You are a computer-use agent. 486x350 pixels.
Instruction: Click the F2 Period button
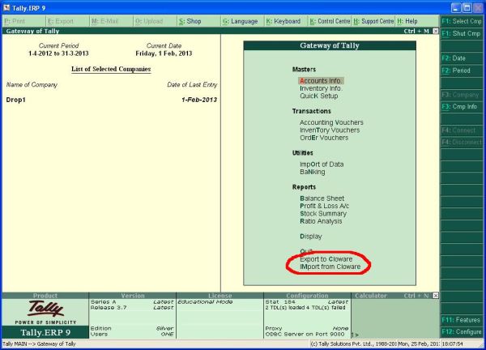462,70
